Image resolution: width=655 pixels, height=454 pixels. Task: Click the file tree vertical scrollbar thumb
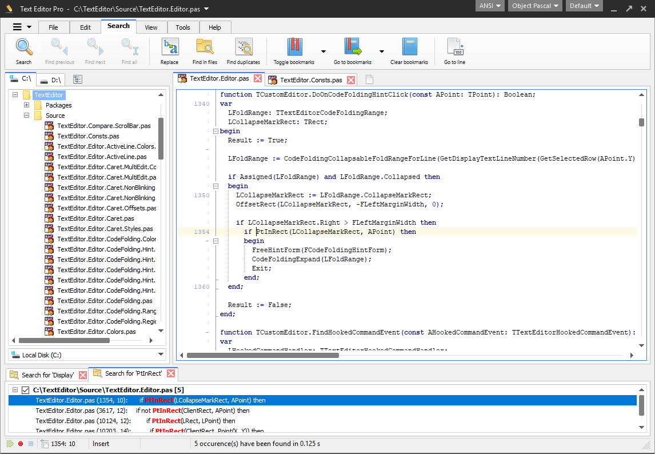pyautogui.click(x=161, y=138)
